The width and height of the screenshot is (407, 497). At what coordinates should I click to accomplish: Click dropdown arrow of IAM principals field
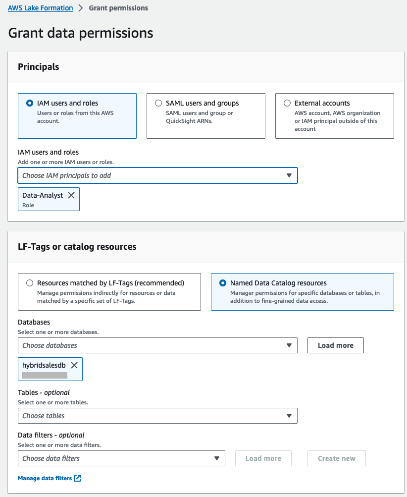pos(289,175)
